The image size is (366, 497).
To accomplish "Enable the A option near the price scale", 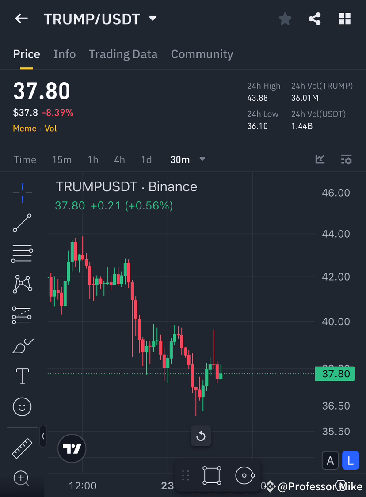I will tap(330, 460).
